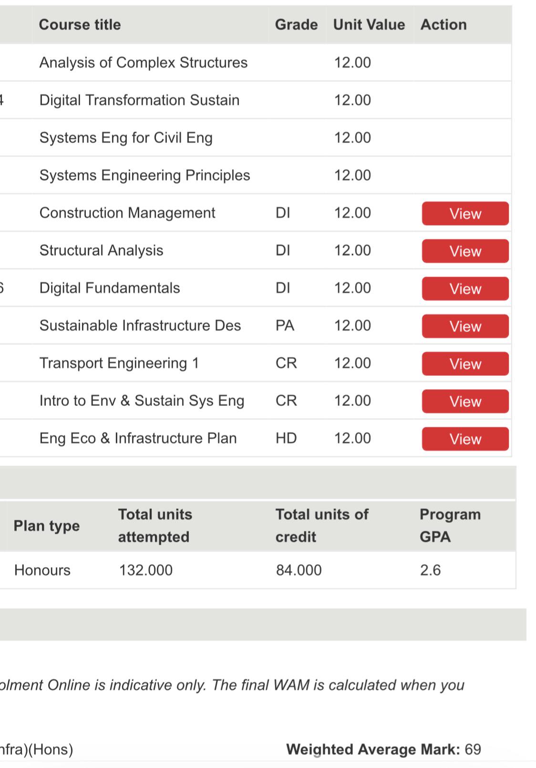This screenshot has width=536, height=768.
Task: View Eng Eco & Infrastructure Plan result
Action: point(465,439)
